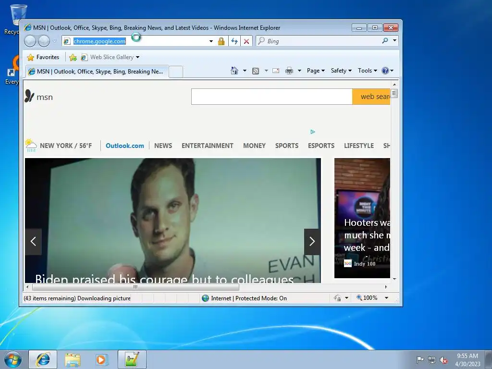This screenshot has width=492, height=369.
Task: Open recent pages dropdown beside Forward button
Action: pos(55,41)
